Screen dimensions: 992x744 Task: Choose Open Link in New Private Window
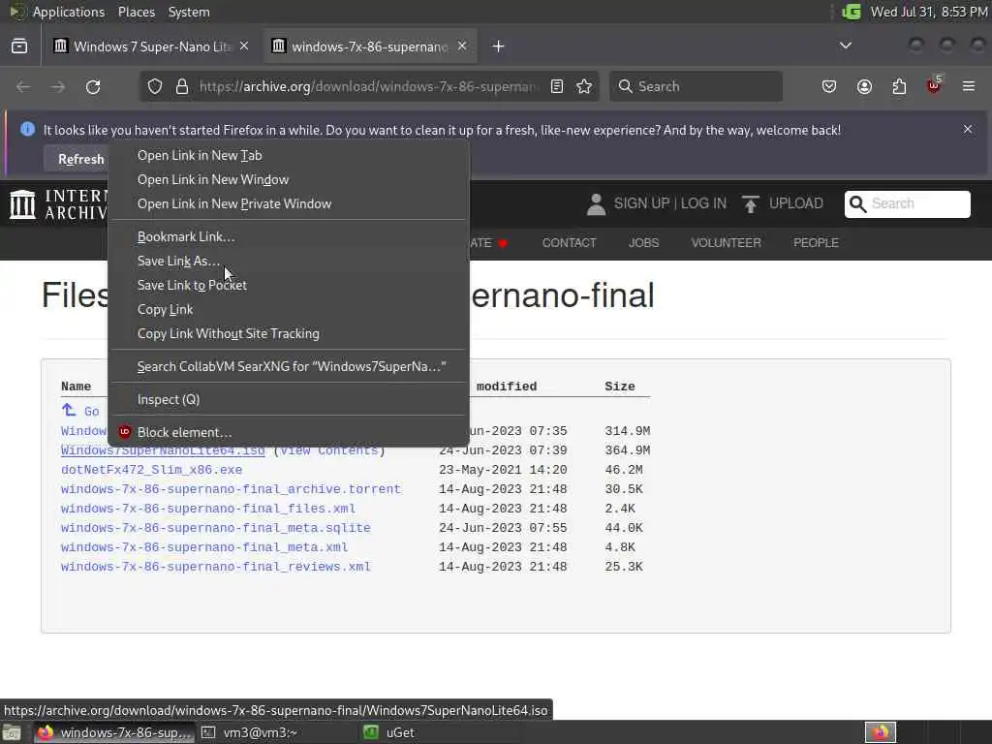tap(289, 203)
